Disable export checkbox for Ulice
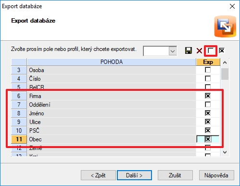Viewport: 240px width, 186px height. [208, 122]
